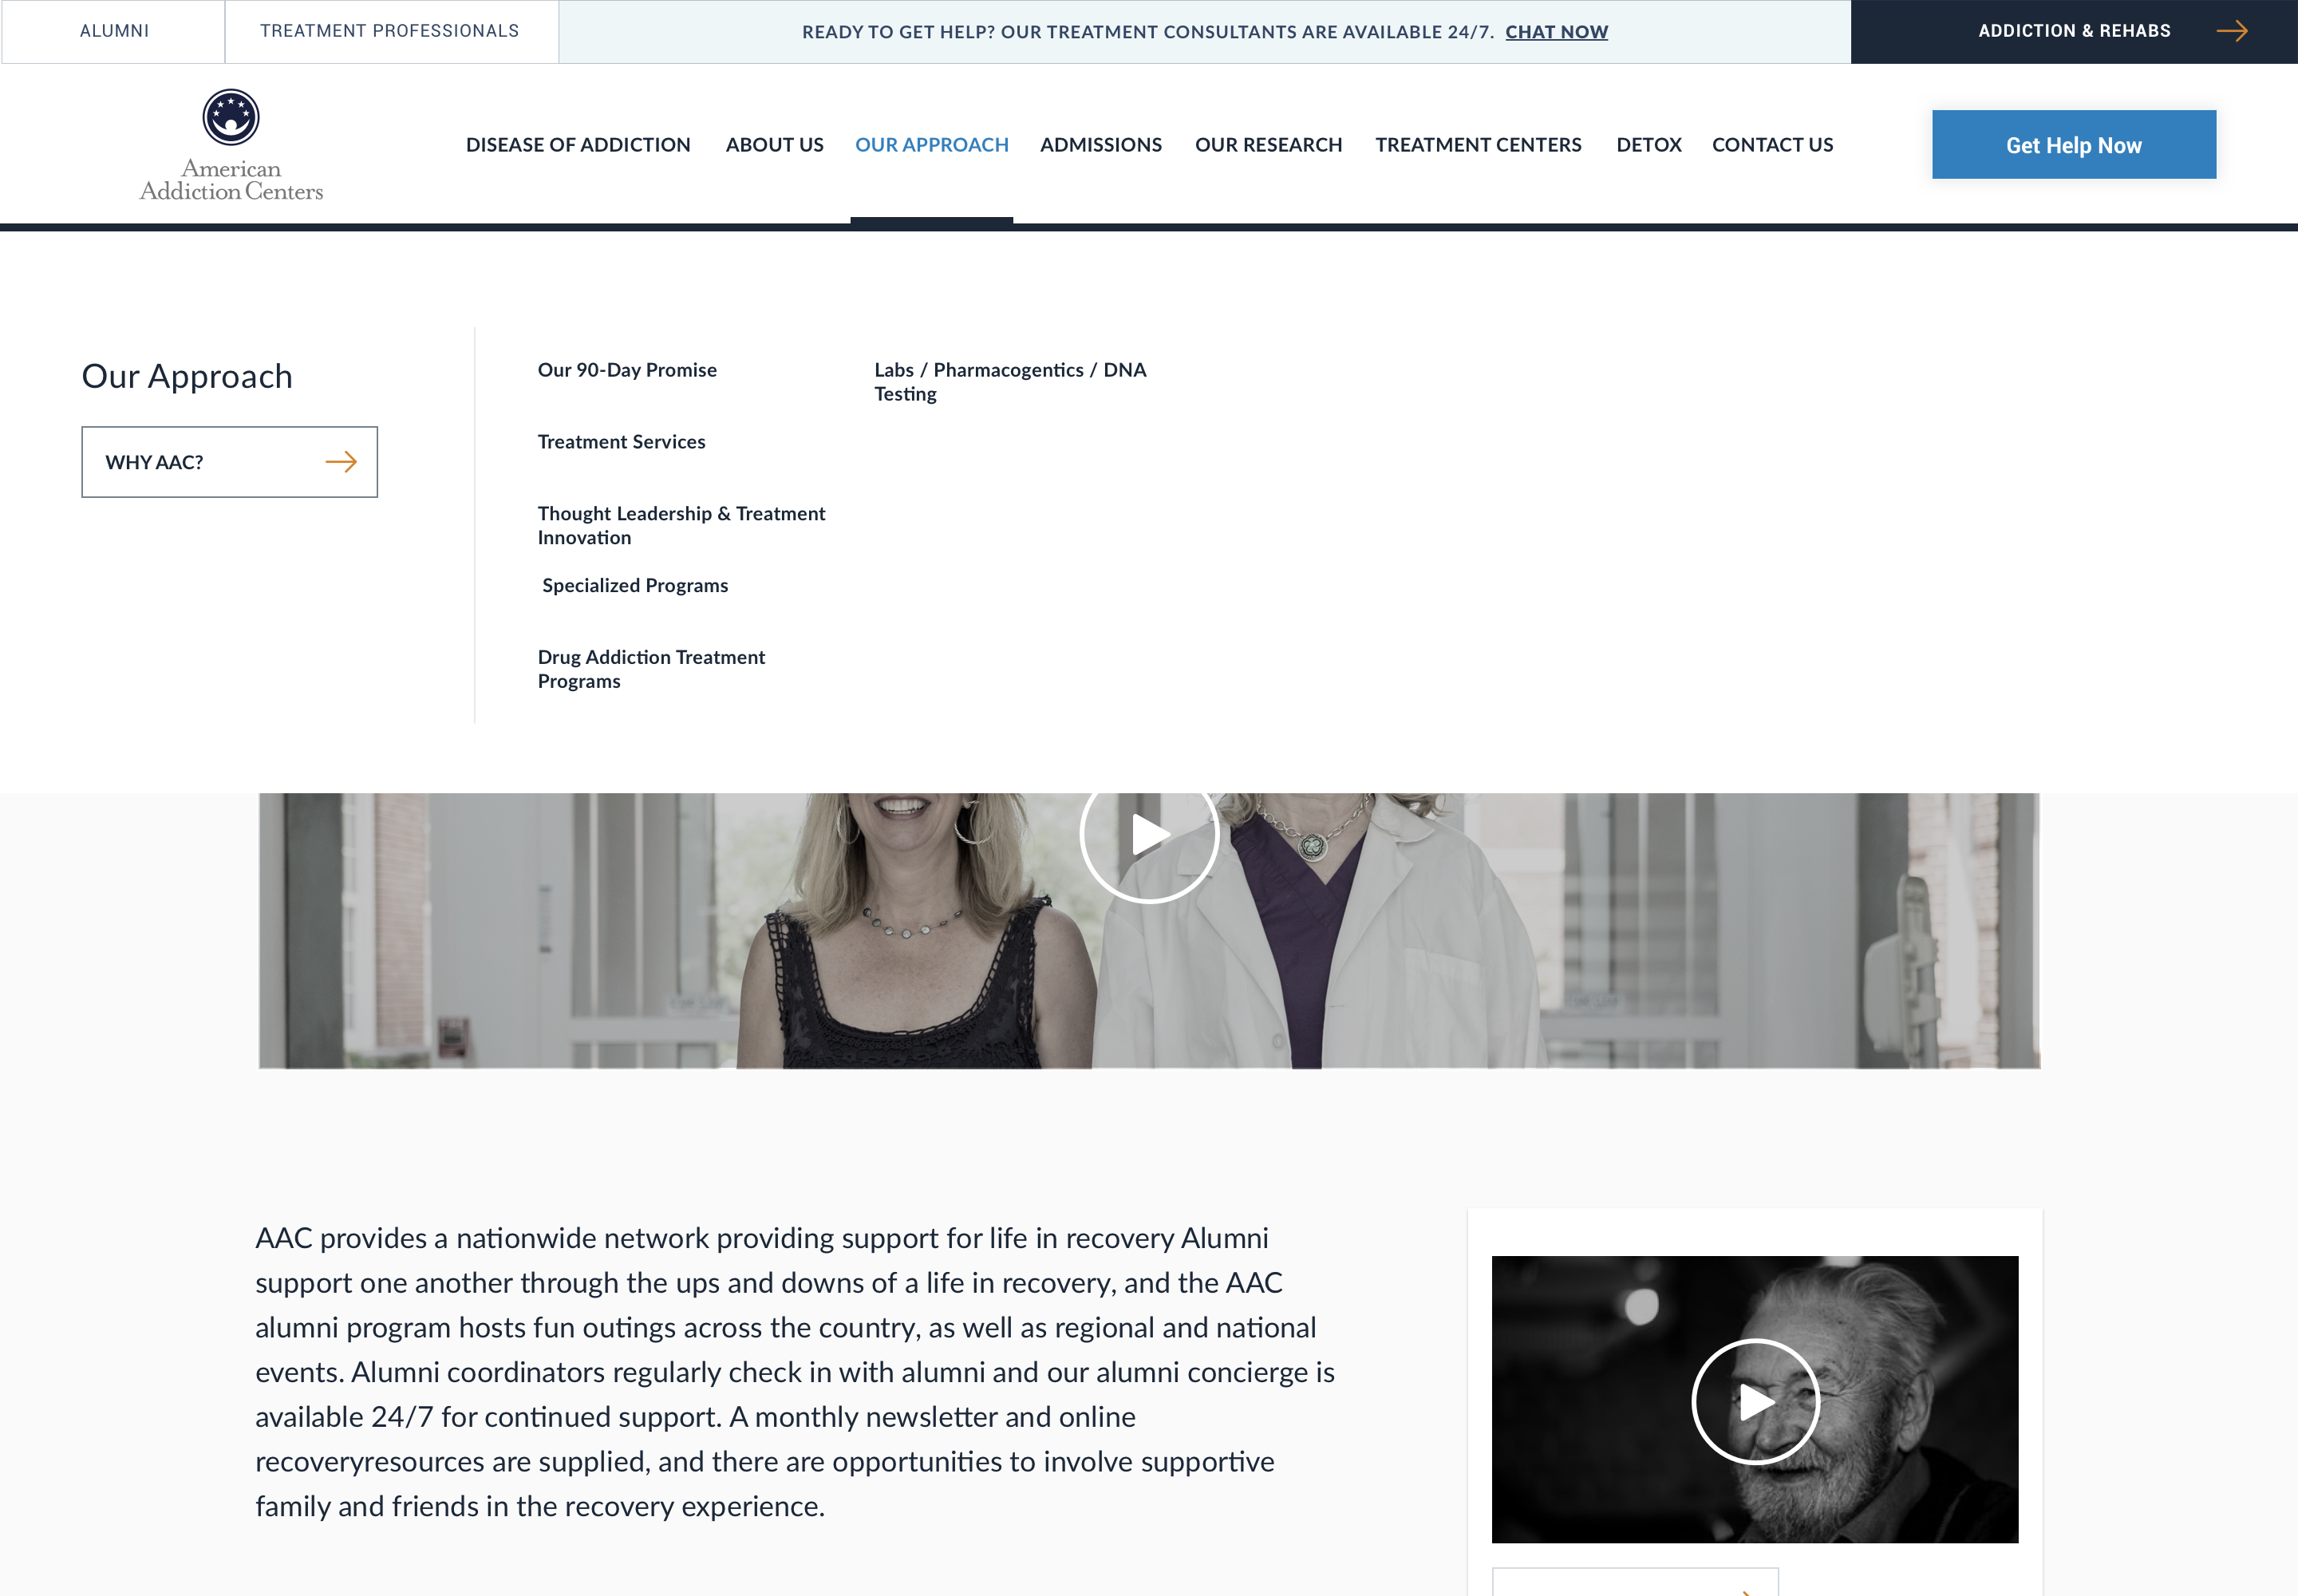Click the American Addiction Centers logo
The height and width of the screenshot is (1596, 2298).
pos(231,145)
